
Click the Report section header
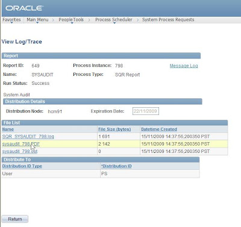coord(101,56)
